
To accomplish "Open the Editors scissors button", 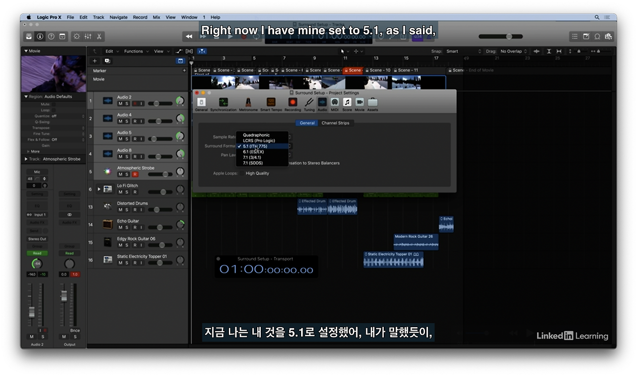I will click(99, 36).
